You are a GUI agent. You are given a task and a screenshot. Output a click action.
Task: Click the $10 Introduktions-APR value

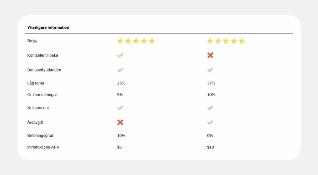[x=211, y=147]
